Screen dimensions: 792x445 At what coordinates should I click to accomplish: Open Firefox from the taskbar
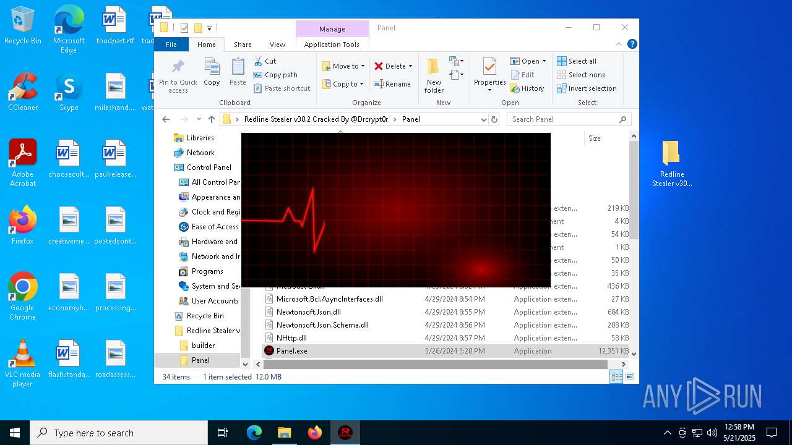315,433
